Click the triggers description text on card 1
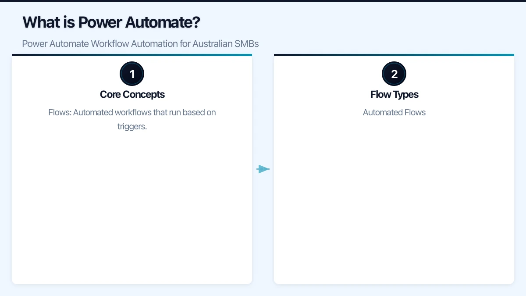Viewport: 526px width, 296px height. (x=132, y=119)
